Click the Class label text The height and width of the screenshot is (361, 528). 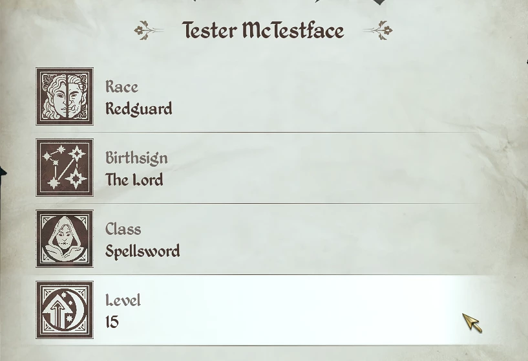[x=123, y=229]
